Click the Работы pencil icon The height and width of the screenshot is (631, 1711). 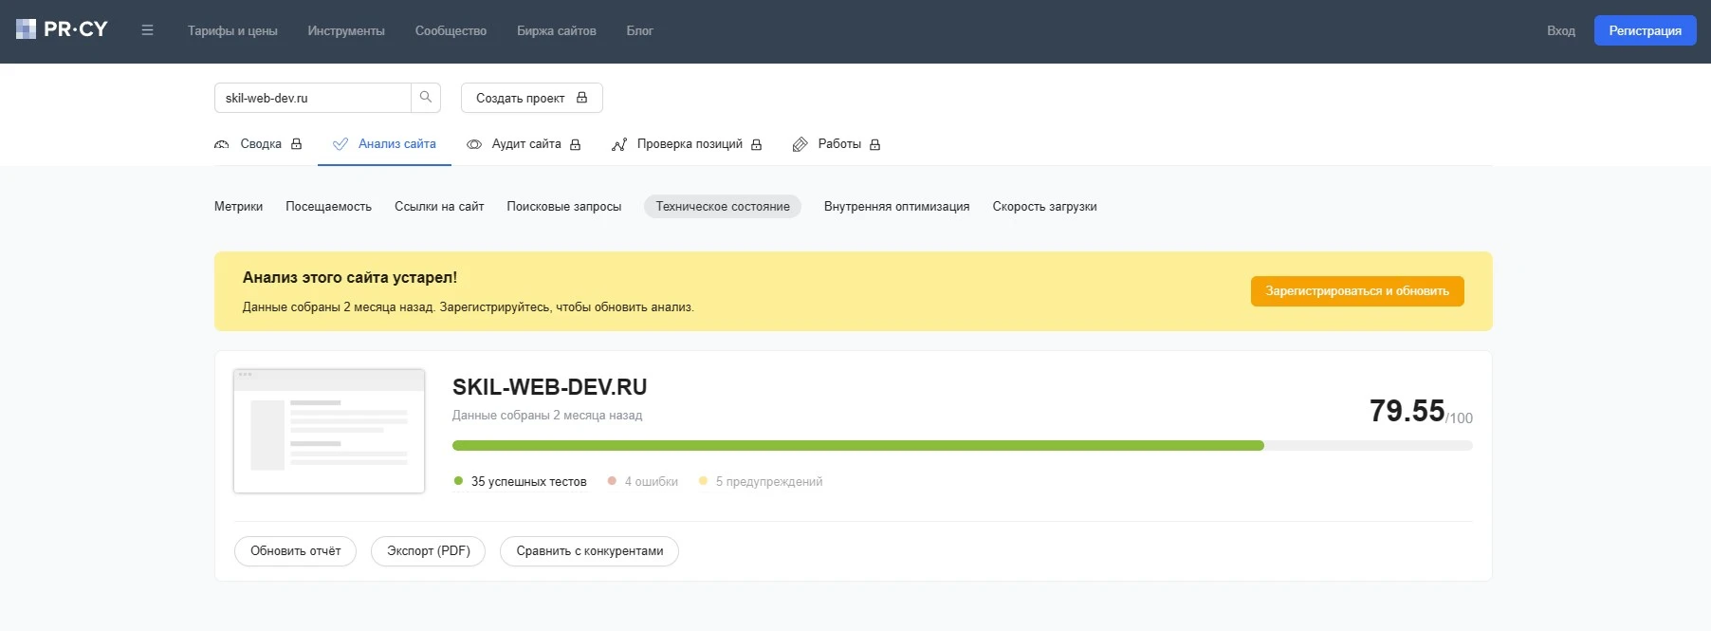800,144
